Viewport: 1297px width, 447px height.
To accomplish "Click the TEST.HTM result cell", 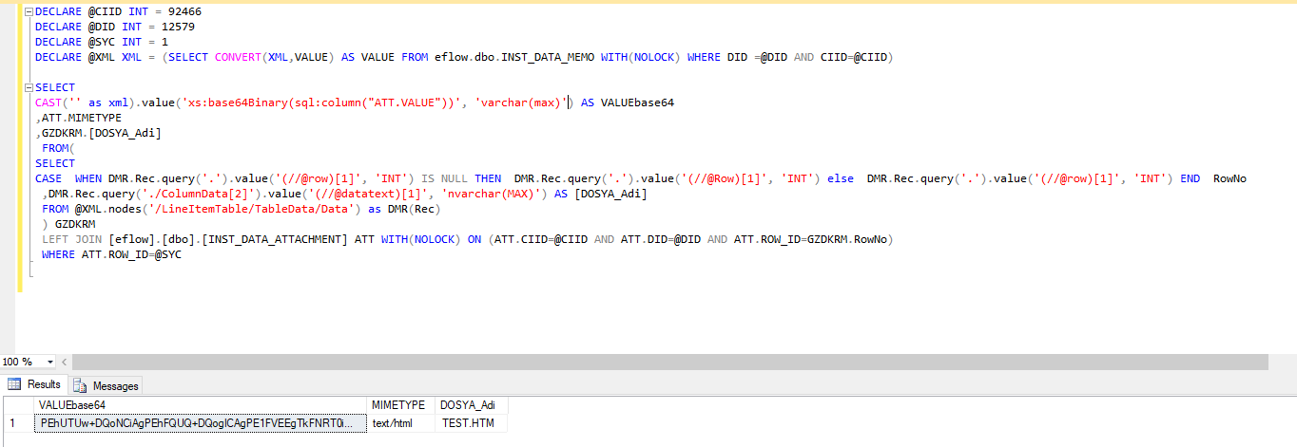I will [469, 423].
